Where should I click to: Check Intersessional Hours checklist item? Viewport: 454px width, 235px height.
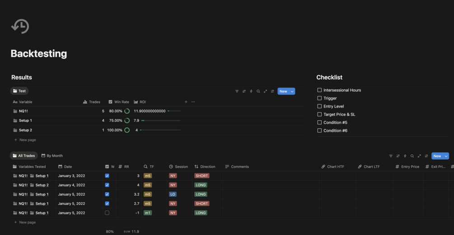coord(319,90)
